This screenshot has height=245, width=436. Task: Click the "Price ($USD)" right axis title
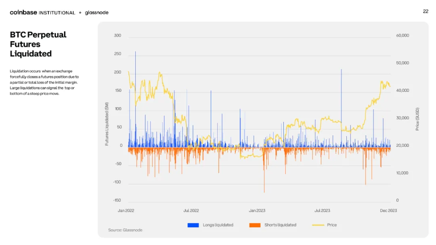[417, 119]
